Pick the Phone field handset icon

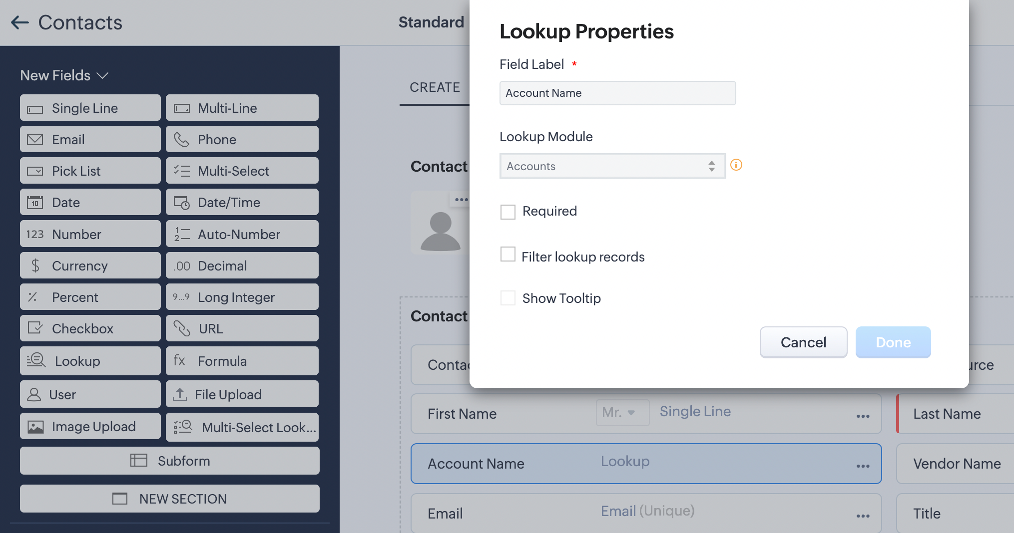click(181, 140)
